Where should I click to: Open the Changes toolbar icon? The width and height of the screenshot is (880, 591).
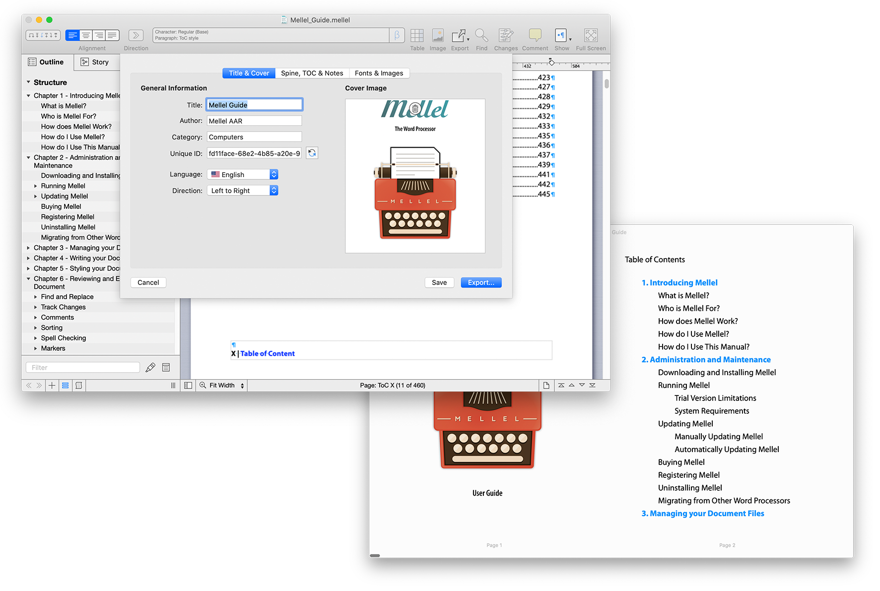(506, 36)
